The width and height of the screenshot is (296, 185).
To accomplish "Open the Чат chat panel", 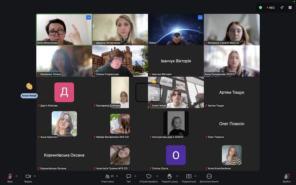I will tap(128, 177).
